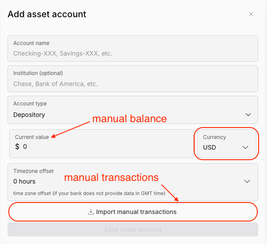267x244 pixels.
Task: Click the Timezone offset chevron arrow
Action: click(x=247, y=181)
